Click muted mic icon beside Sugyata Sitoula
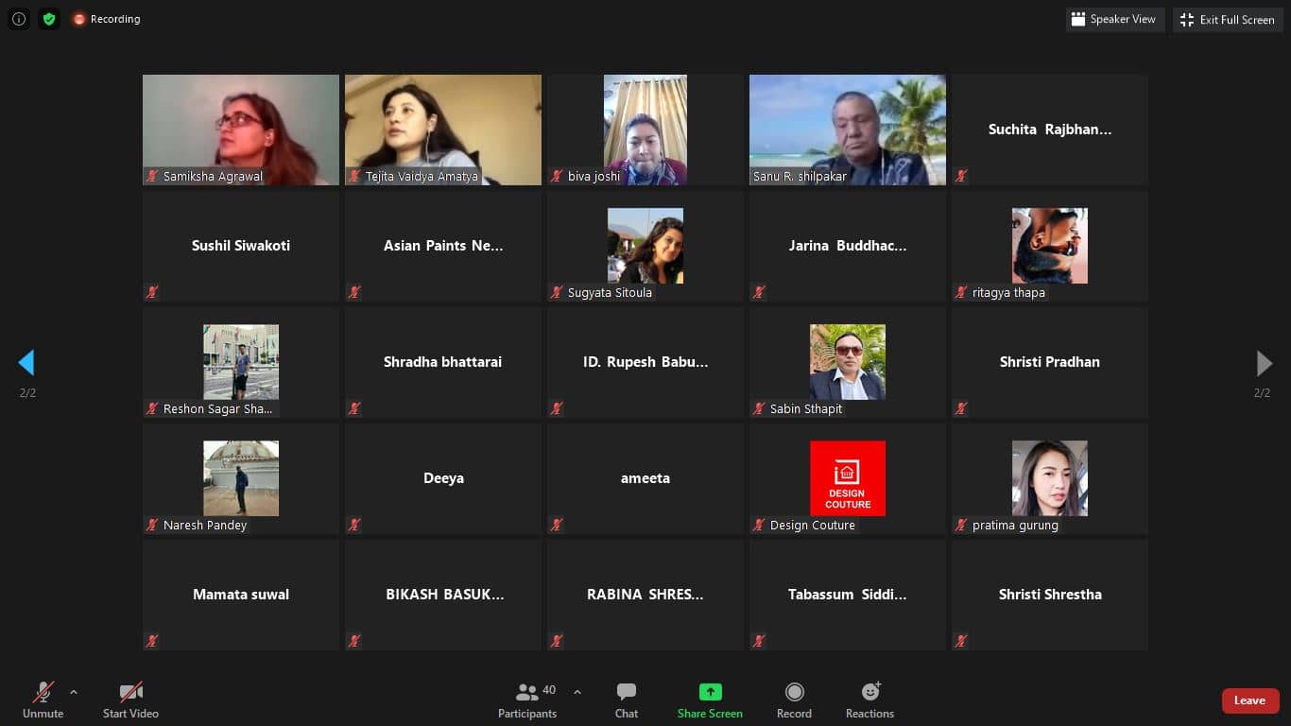 click(x=557, y=292)
